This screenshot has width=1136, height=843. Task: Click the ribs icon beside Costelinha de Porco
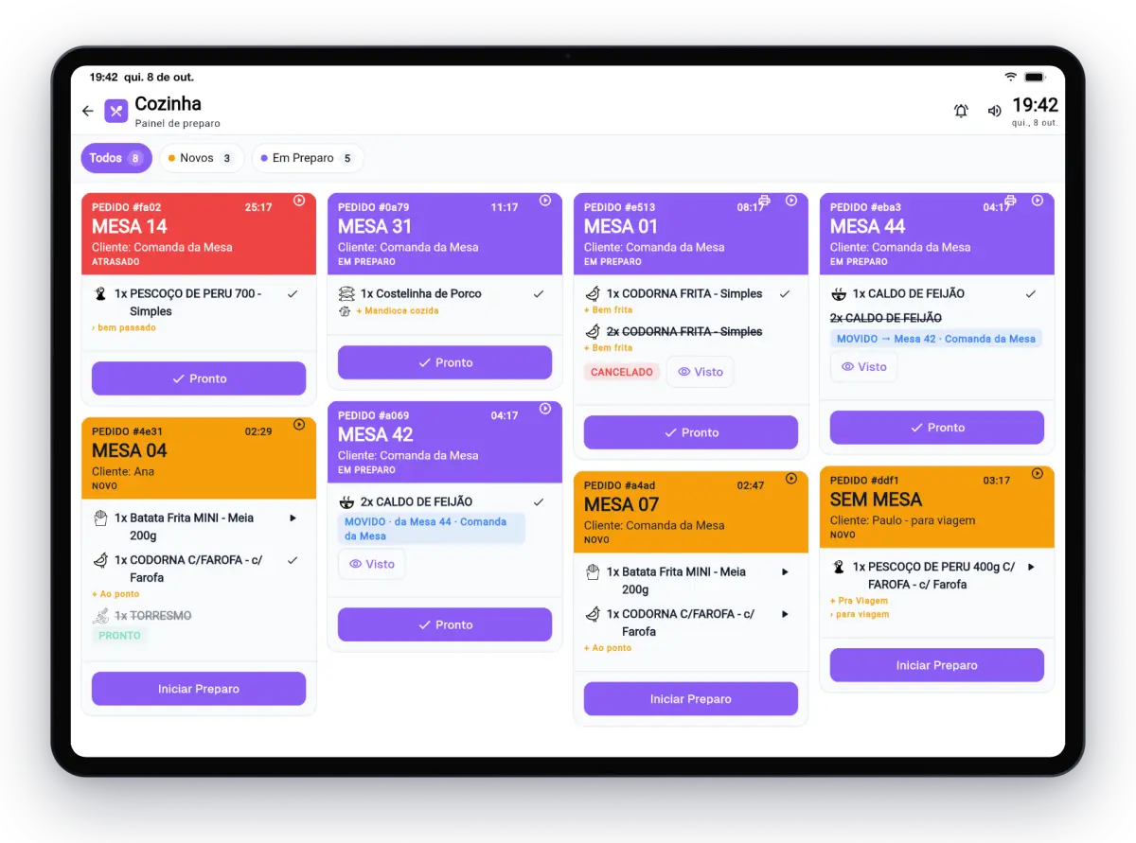(x=346, y=293)
